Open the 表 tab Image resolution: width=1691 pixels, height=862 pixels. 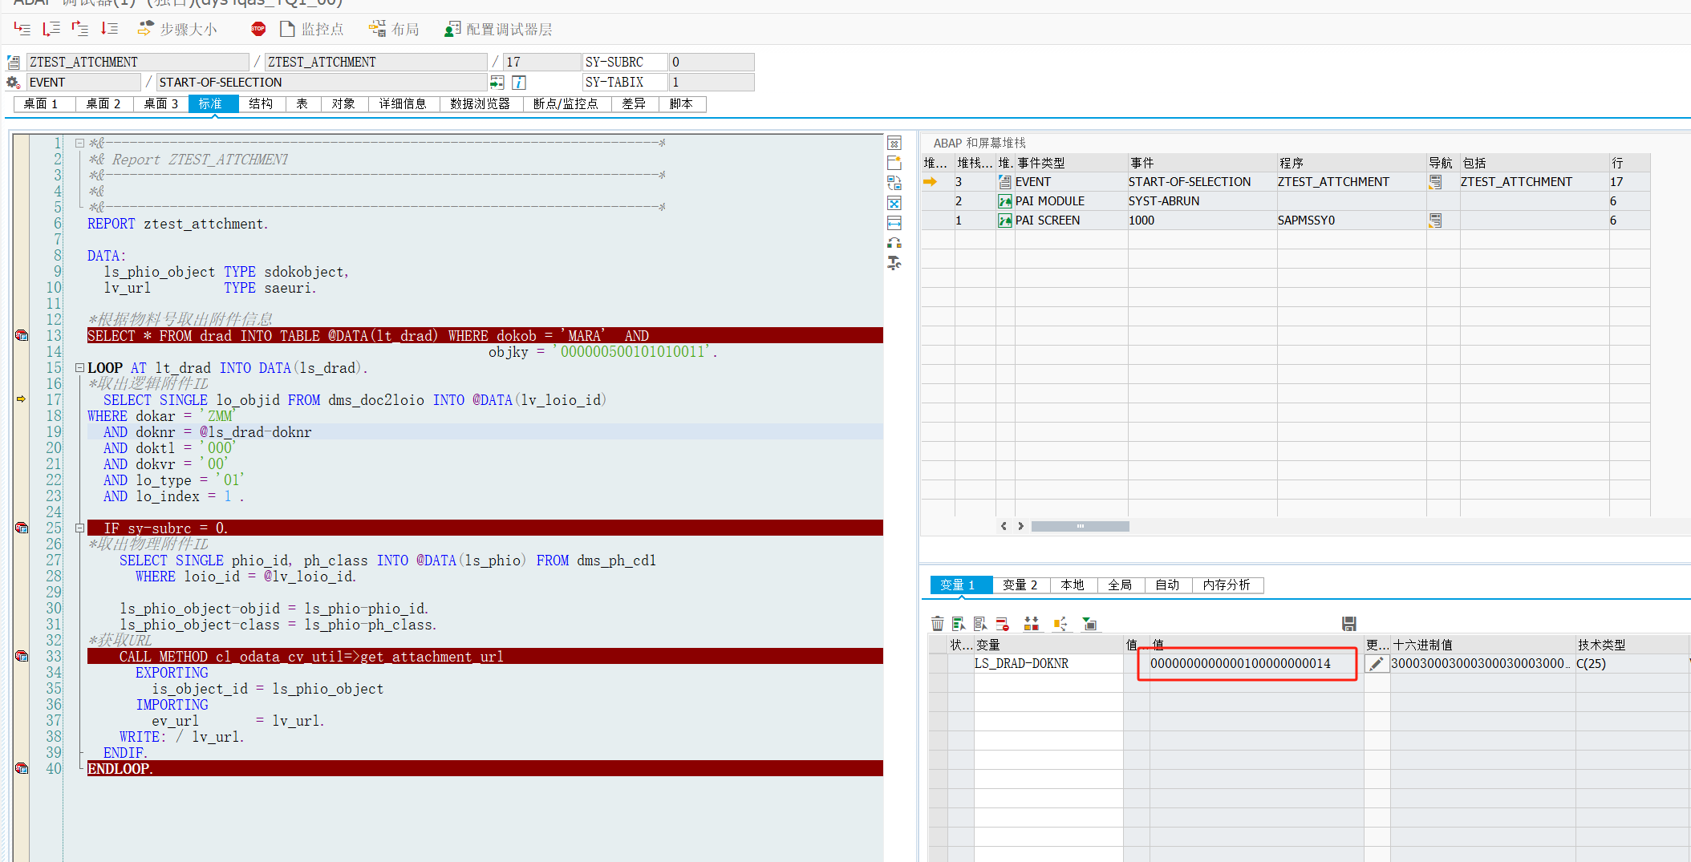point(302,103)
